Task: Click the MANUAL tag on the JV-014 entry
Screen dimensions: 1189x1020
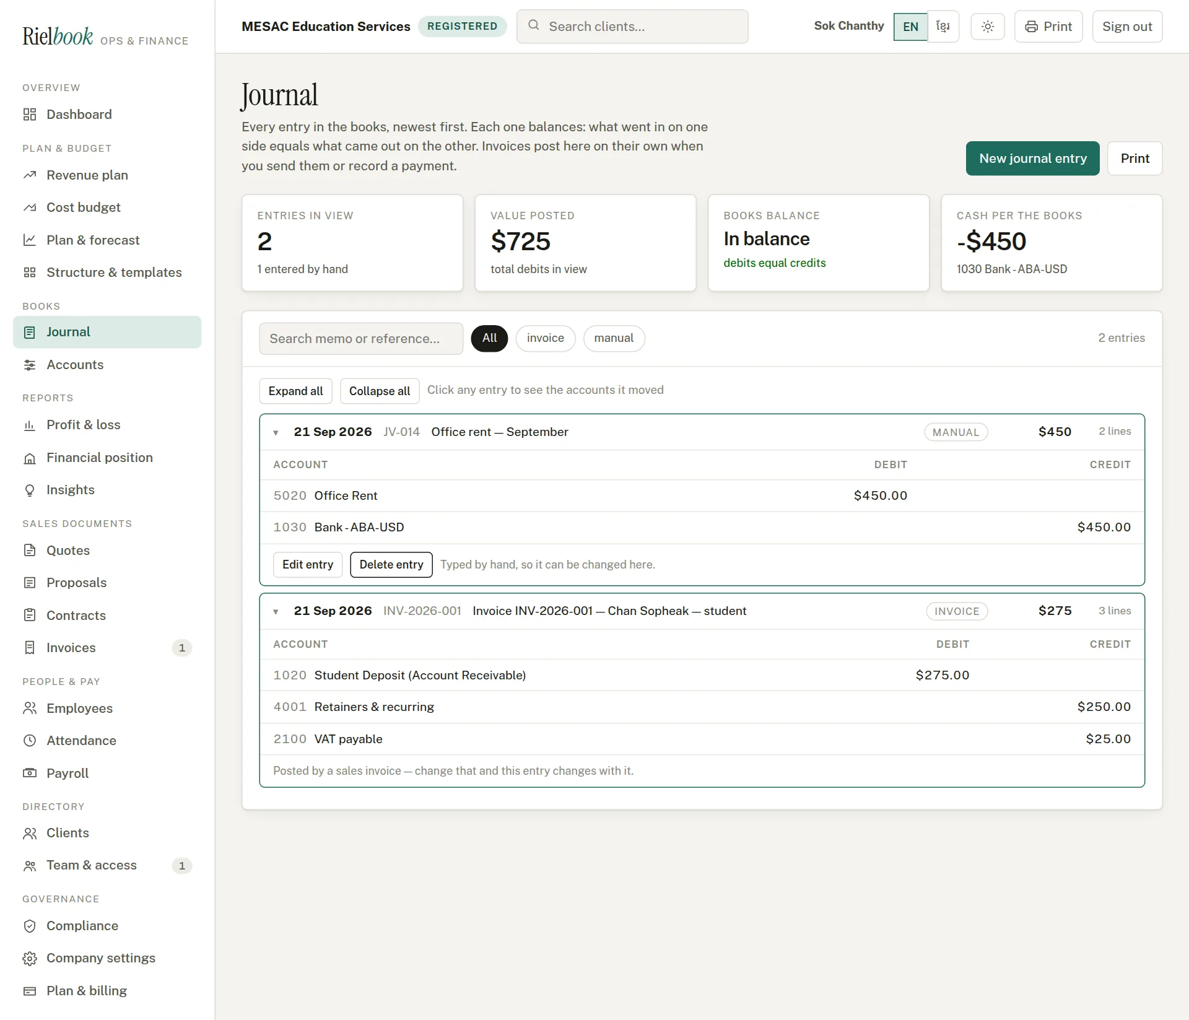Action: pyautogui.click(x=956, y=432)
